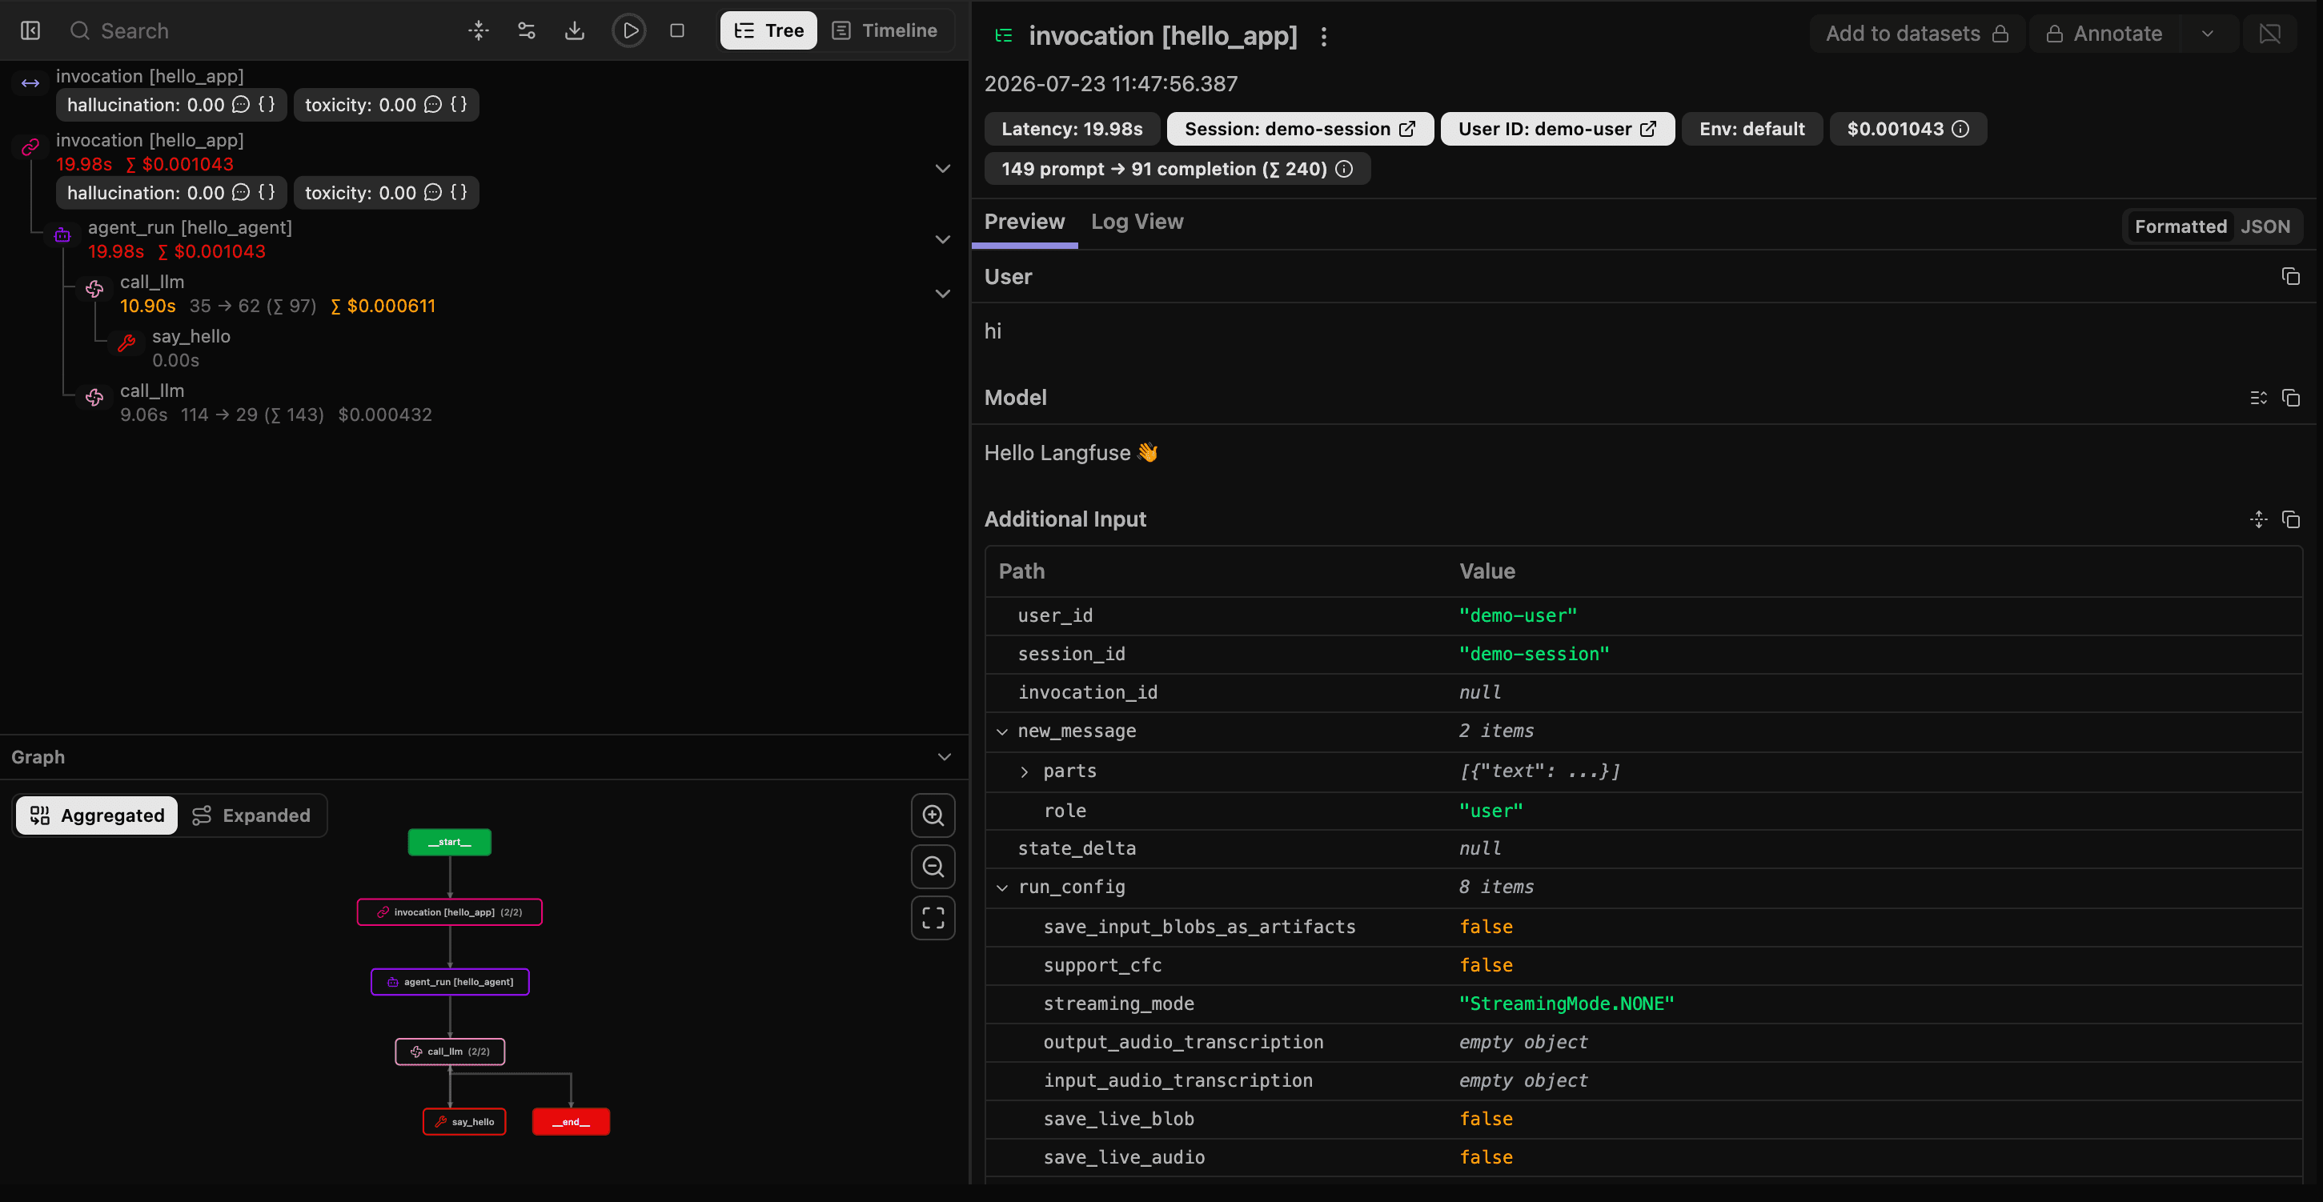Screen dimensions: 2323x1202
Task: Copy the Model output content
Action: (x=2290, y=398)
